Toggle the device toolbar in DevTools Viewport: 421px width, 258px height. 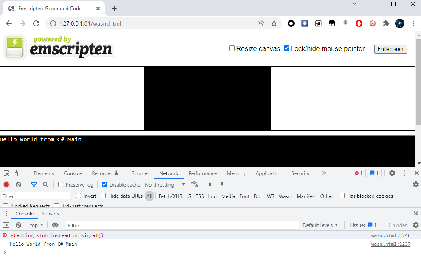(18, 173)
